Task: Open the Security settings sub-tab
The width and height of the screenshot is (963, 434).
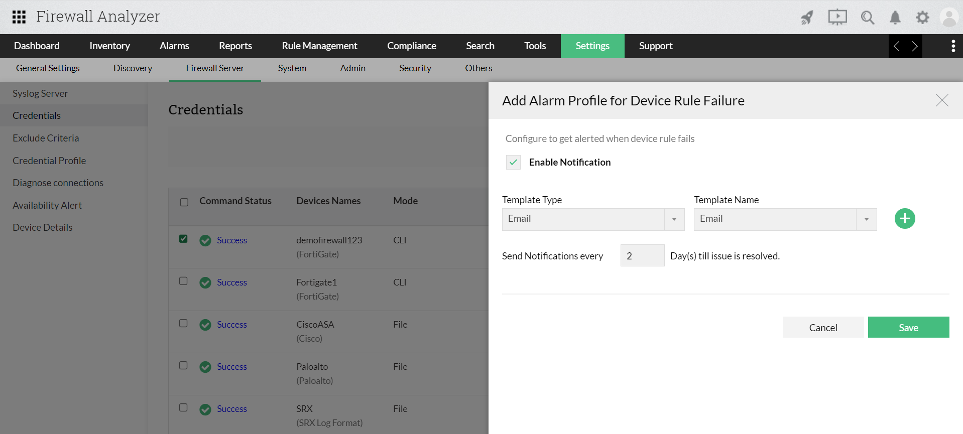Action: click(x=415, y=68)
